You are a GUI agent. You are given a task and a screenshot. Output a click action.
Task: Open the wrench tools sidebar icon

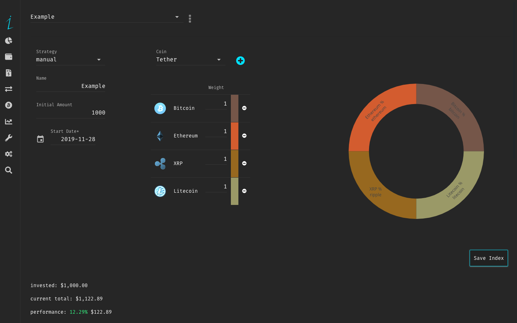tap(9, 138)
